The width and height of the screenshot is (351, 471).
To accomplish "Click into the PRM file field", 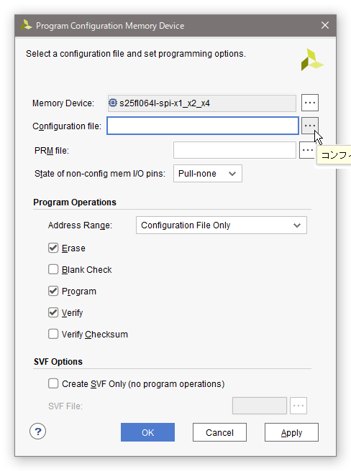I will (234, 150).
